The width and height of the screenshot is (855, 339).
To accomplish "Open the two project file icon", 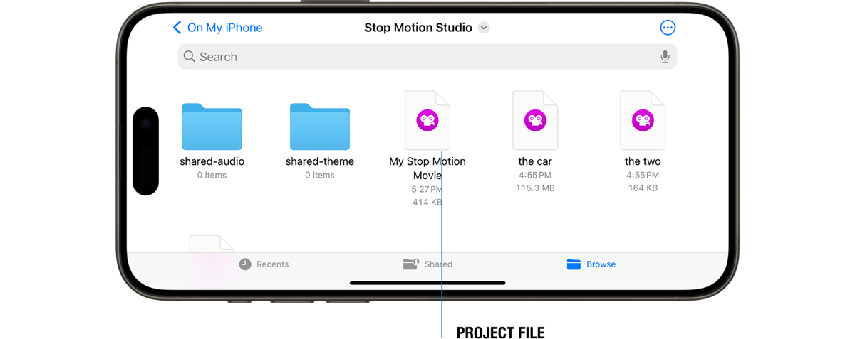I will (643, 120).
